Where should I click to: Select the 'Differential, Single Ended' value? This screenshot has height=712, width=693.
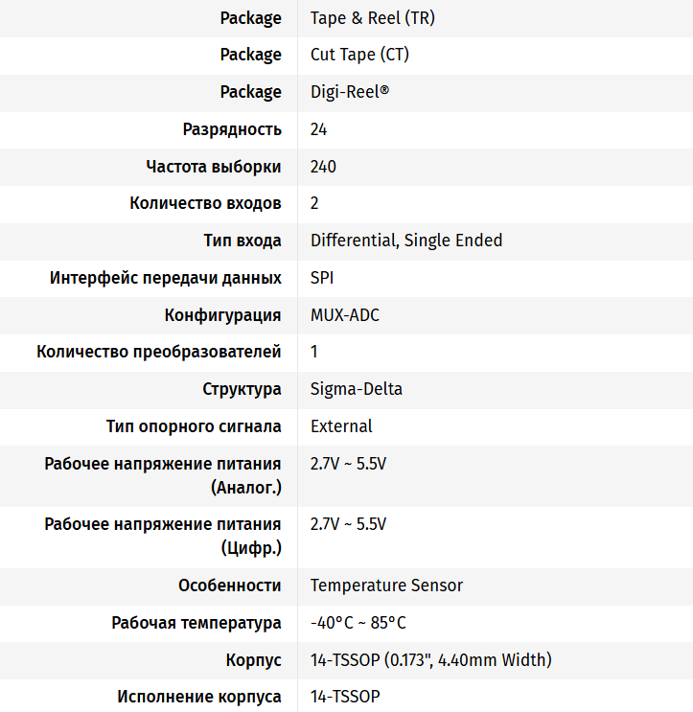[x=406, y=241]
